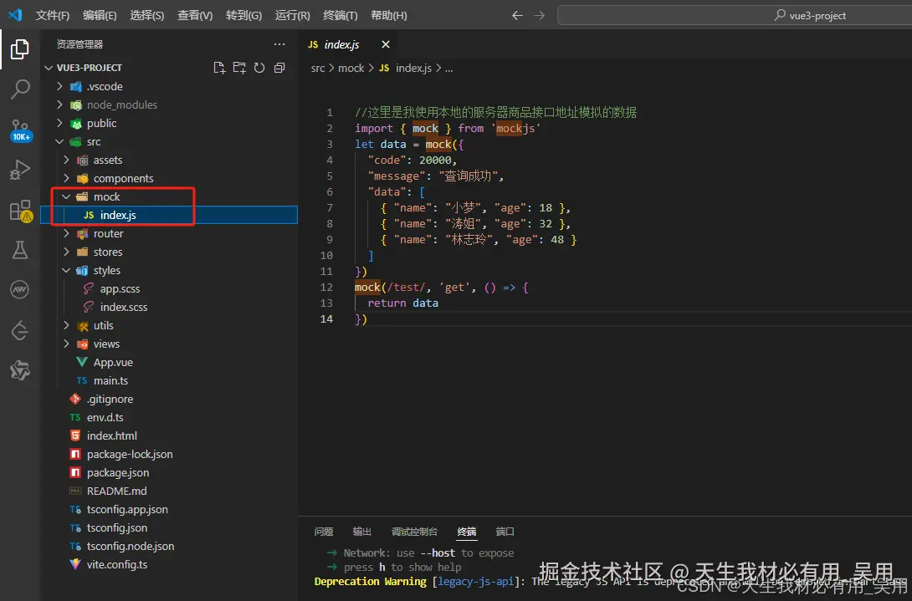The image size is (912, 601).
Task: Open the Explorer icon in activity bar
Action: click(x=20, y=49)
